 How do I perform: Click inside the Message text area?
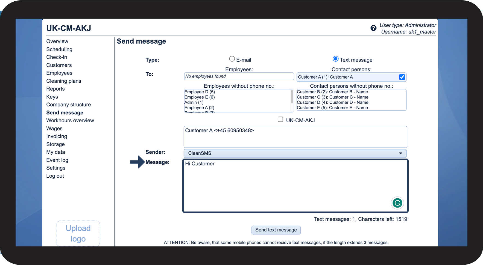295,186
